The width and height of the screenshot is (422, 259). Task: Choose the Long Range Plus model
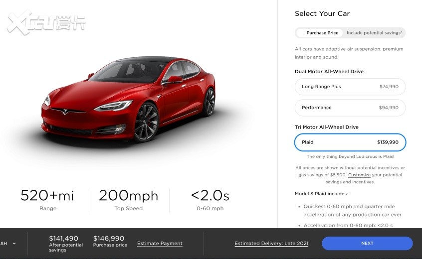pyautogui.click(x=350, y=87)
